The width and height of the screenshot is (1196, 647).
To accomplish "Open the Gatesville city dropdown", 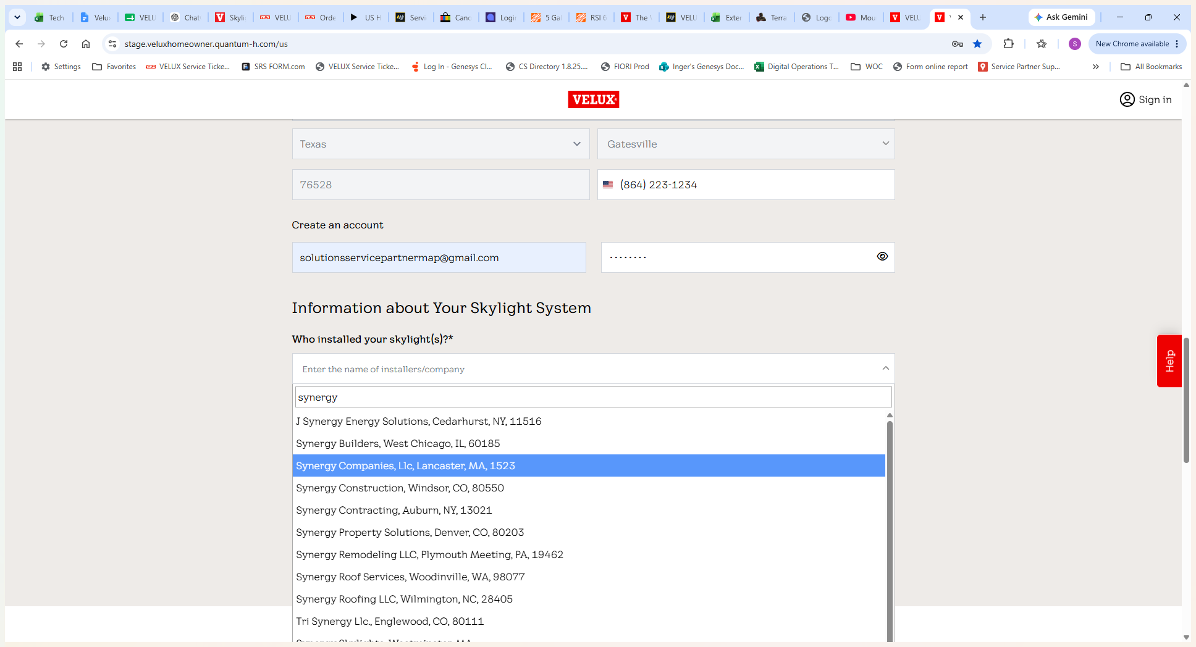I will point(746,144).
